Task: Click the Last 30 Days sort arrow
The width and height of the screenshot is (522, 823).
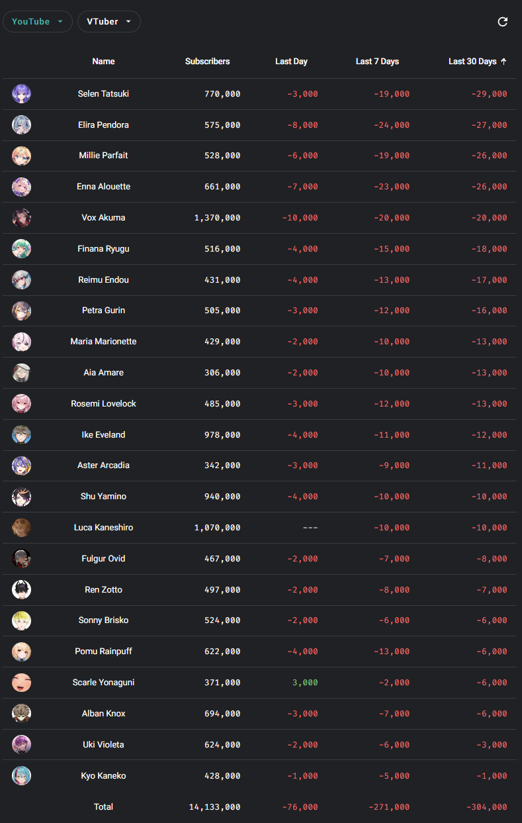Action: coord(503,62)
